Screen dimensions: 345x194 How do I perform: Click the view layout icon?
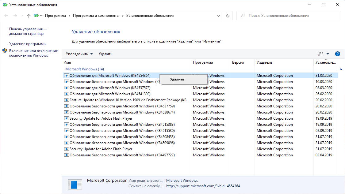tap(320, 54)
